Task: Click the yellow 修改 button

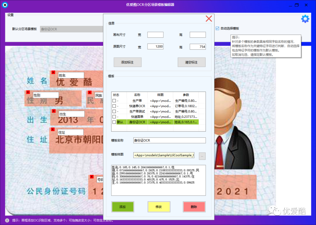Action: 159,207
